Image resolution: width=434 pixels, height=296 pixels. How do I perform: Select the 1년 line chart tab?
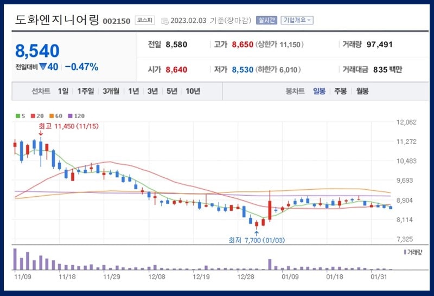pyautogui.click(x=133, y=91)
